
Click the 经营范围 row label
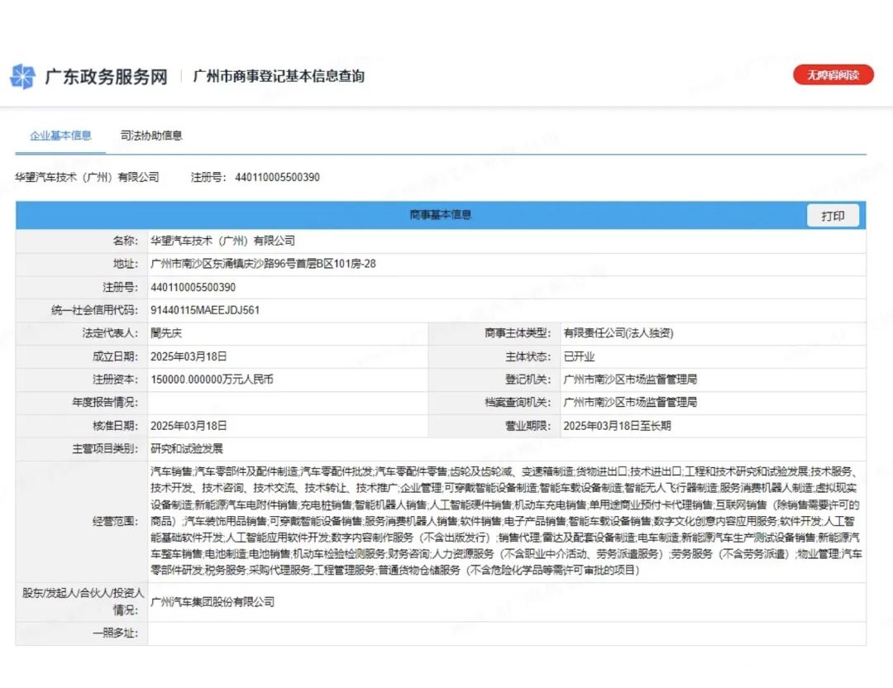click(115, 521)
